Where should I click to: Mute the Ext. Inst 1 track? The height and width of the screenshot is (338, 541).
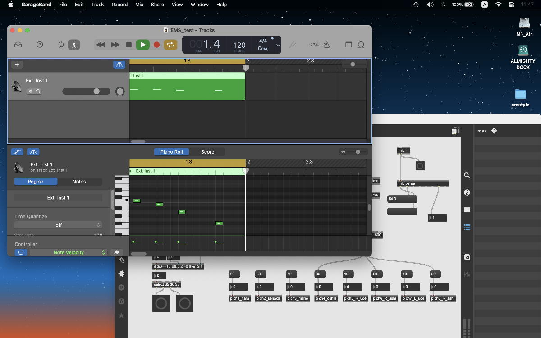click(x=30, y=91)
